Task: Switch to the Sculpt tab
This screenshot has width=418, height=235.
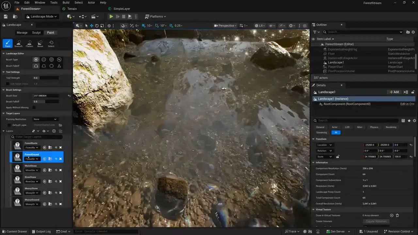Action: click(x=36, y=33)
